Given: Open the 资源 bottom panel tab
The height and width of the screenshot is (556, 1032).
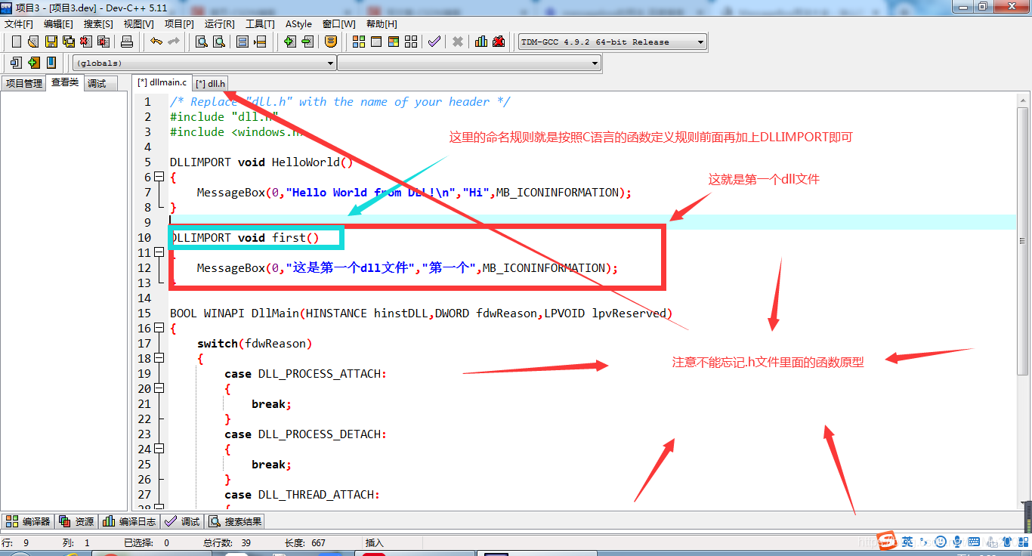Looking at the screenshot, I should click(x=76, y=521).
